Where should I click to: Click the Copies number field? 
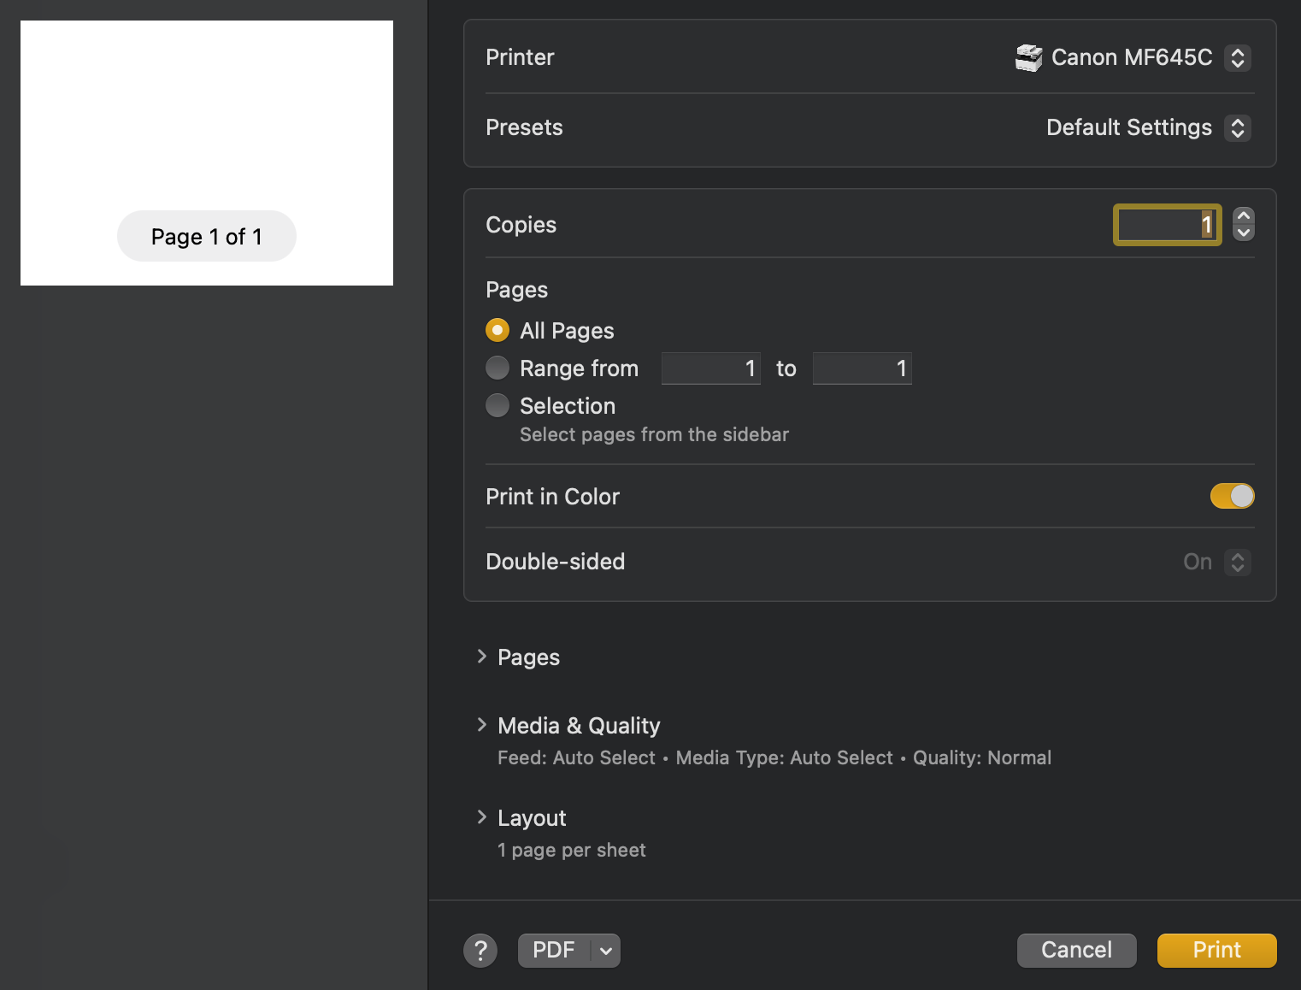(1167, 225)
